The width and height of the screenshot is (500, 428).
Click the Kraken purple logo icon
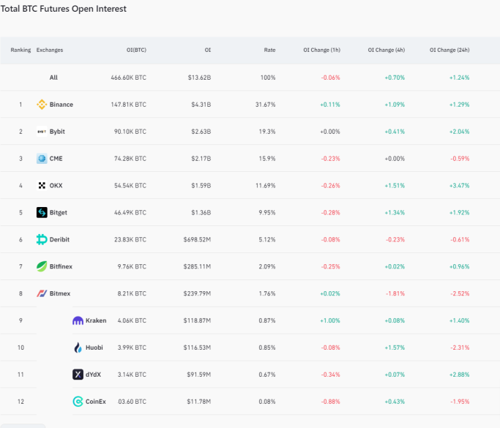(x=78, y=320)
